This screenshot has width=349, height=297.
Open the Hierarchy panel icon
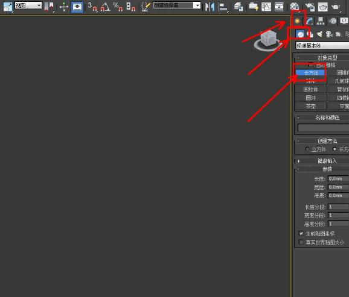point(321,21)
